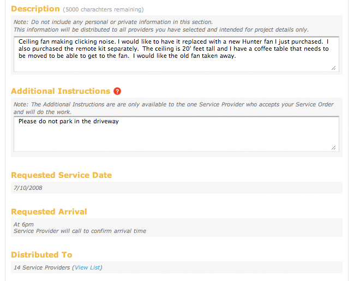Select the 5000 characters remaining counter
Image resolution: width=354 pixels, height=281 pixels.
tap(103, 9)
